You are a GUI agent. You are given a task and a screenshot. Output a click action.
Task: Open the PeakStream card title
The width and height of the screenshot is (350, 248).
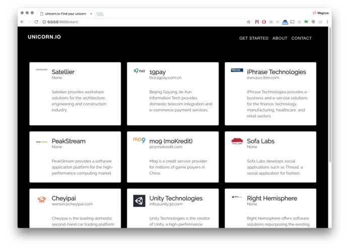pos(68,141)
